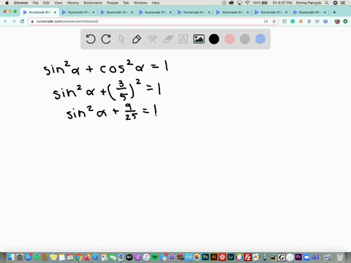
Task: Open the Bookmarks menu
Action: (93, 3)
